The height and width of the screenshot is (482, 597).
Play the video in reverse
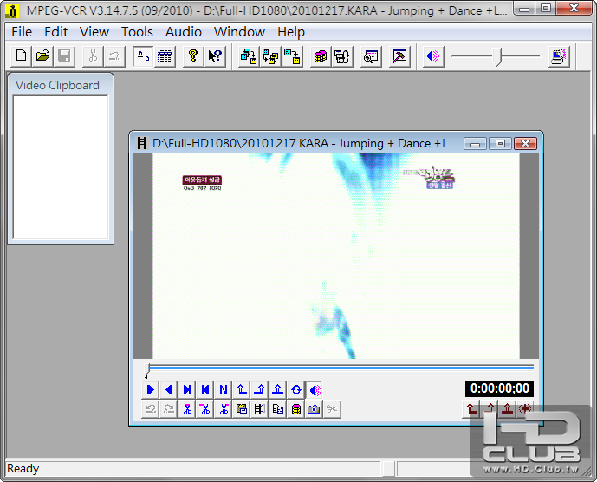pos(169,390)
